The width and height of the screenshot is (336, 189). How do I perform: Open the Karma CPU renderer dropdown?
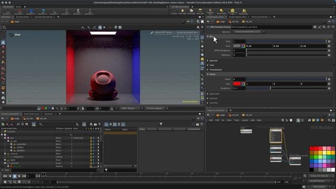163,33
